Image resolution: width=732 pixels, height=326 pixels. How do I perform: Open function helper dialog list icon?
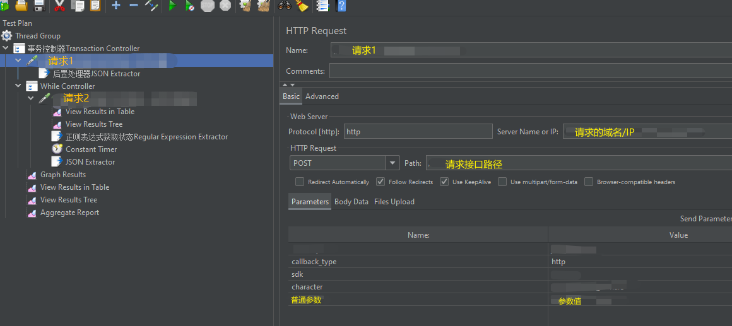coord(322,5)
